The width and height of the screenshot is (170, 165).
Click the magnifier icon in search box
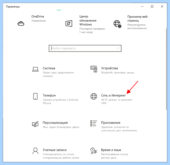click(x=118, y=48)
